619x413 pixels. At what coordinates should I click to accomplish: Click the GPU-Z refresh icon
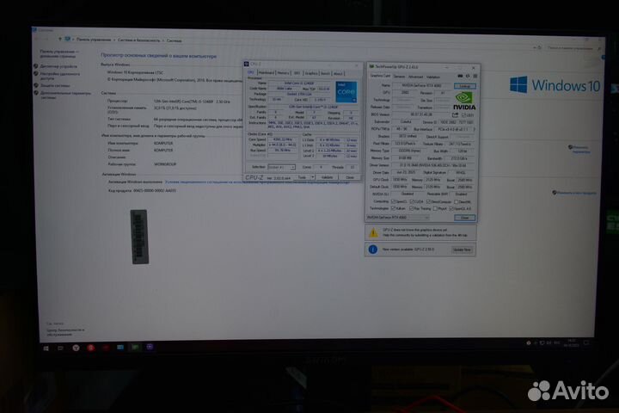(x=468, y=76)
